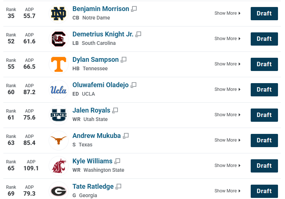Click the Utah State logo
285x199 pixels.
pos(59,115)
